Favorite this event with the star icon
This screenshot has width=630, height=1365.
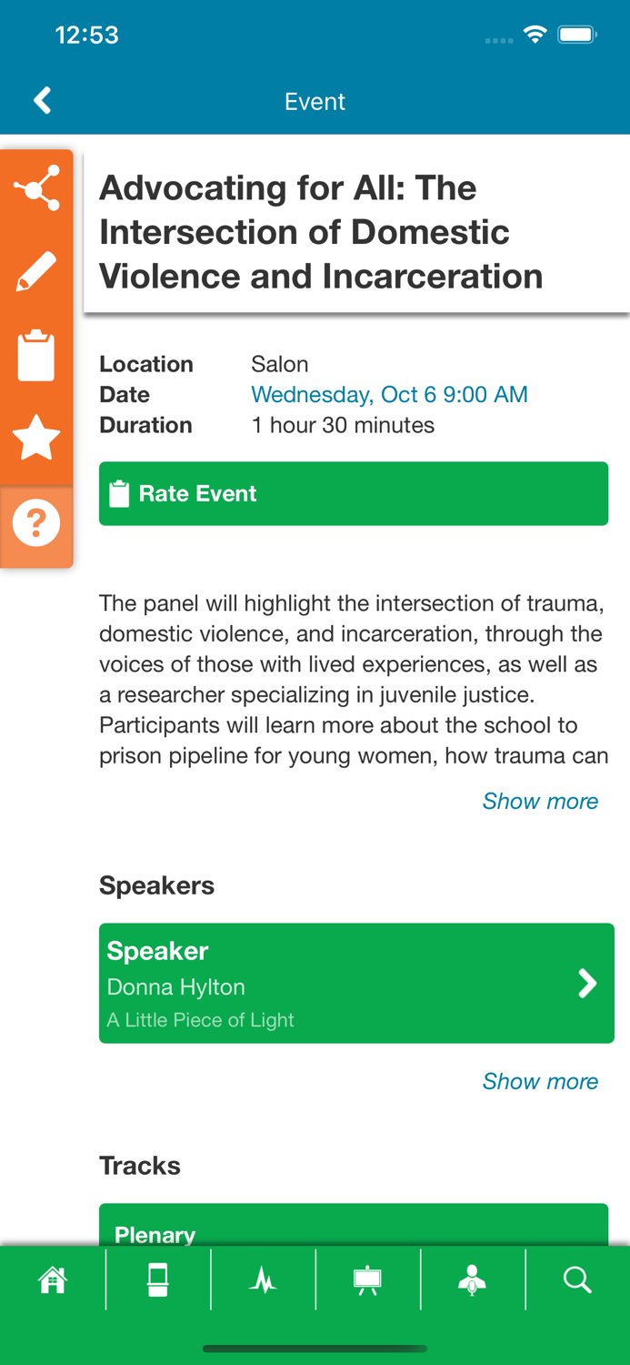(x=36, y=438)
